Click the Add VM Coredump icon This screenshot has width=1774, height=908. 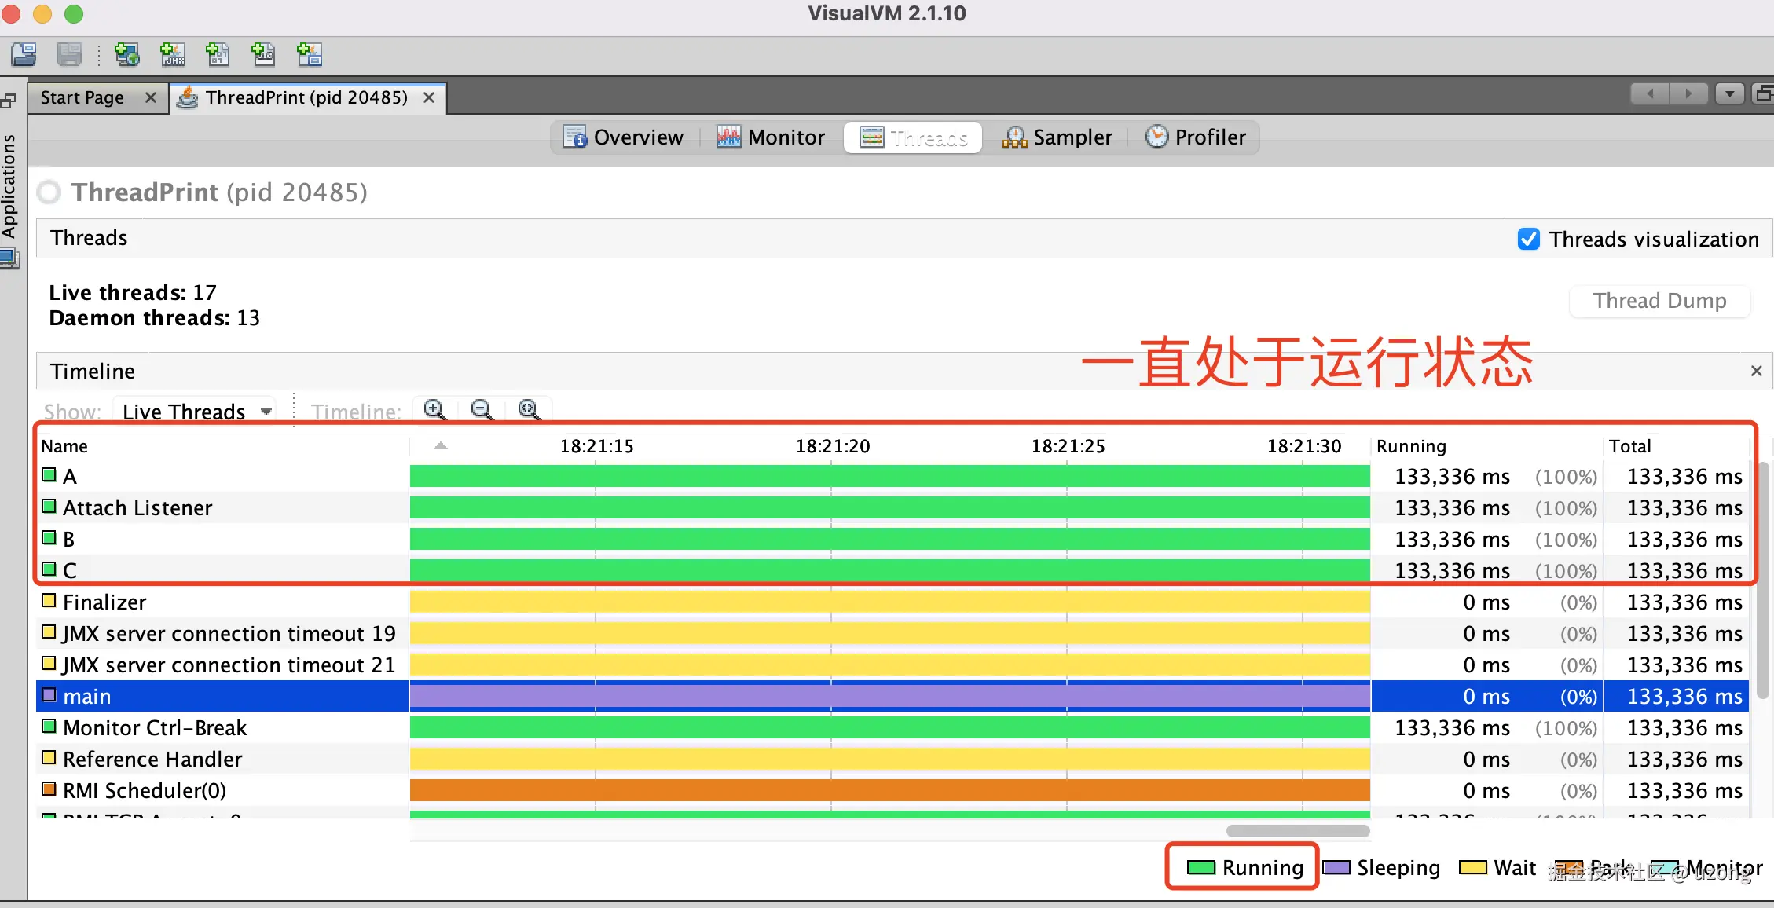pyautogui.click(x=218, y=54)
